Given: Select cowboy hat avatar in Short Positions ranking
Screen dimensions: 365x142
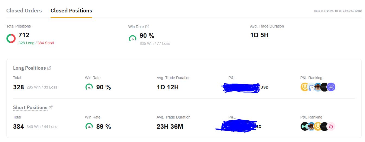Looking at the screenshot, I should coord(311,126).
